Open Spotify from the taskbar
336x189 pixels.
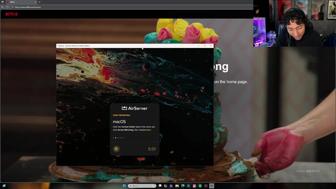[200, 186]
